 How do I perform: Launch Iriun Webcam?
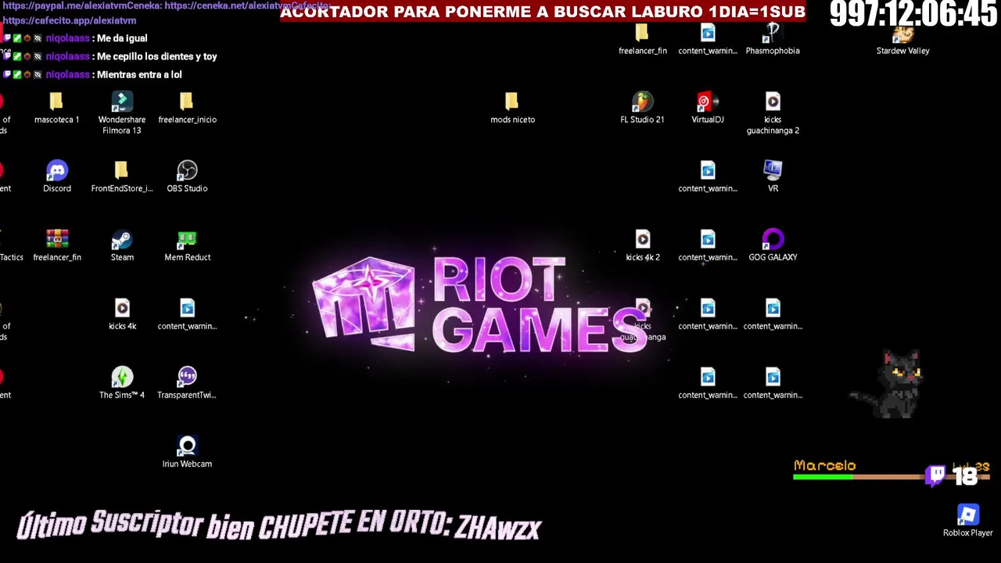point(187,453)
